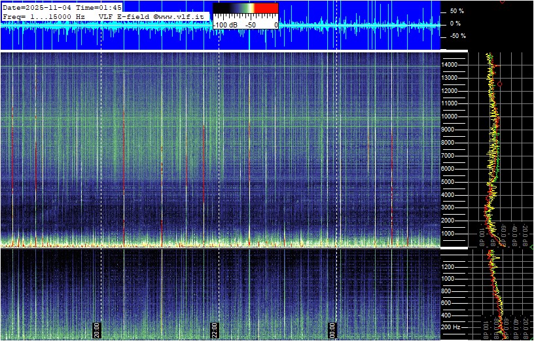The image size is (534, 341).
Task: Click the black segment of the color scale
Action: (222, 8)
